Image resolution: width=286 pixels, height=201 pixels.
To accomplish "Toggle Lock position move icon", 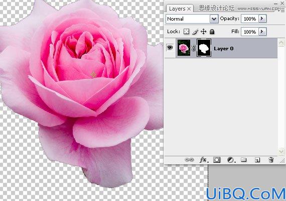I will click(203, 32).
